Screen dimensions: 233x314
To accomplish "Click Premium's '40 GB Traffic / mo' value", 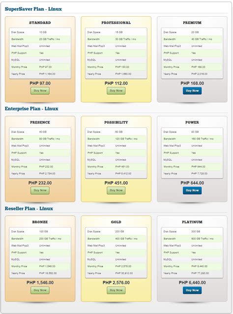I will coord(202,39).
